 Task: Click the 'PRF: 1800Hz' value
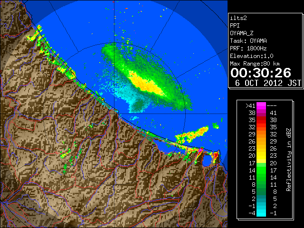248,48
